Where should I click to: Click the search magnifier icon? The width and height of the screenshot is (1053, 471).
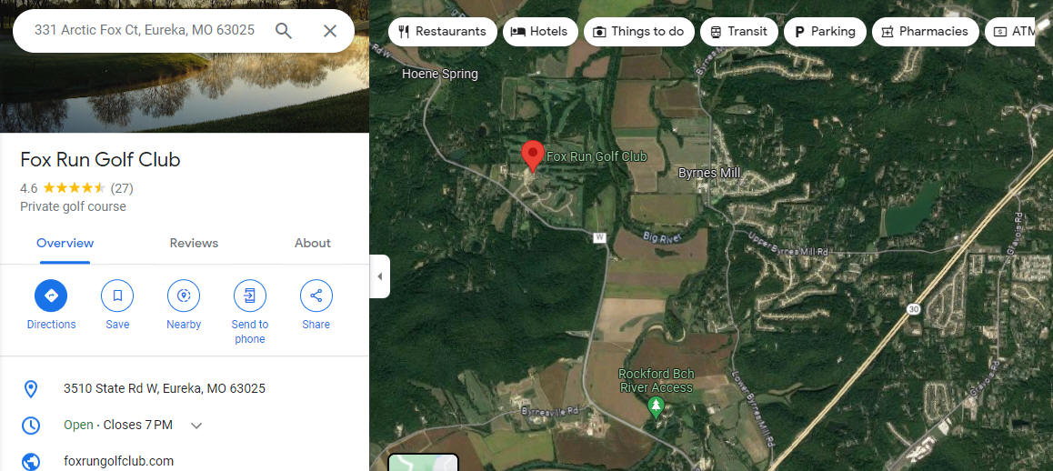[284, 31]
